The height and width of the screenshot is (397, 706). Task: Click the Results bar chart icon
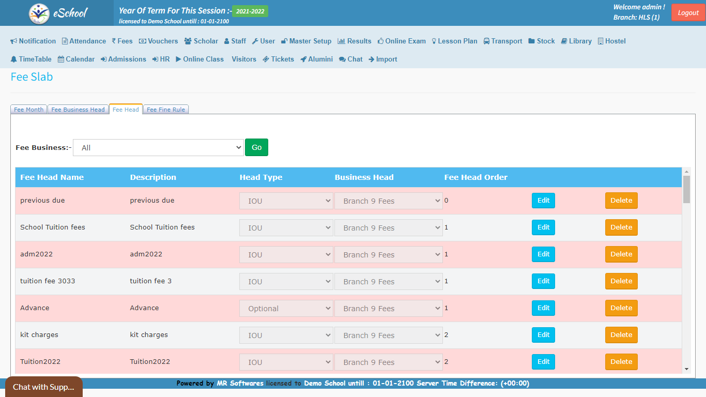[341, 41]
